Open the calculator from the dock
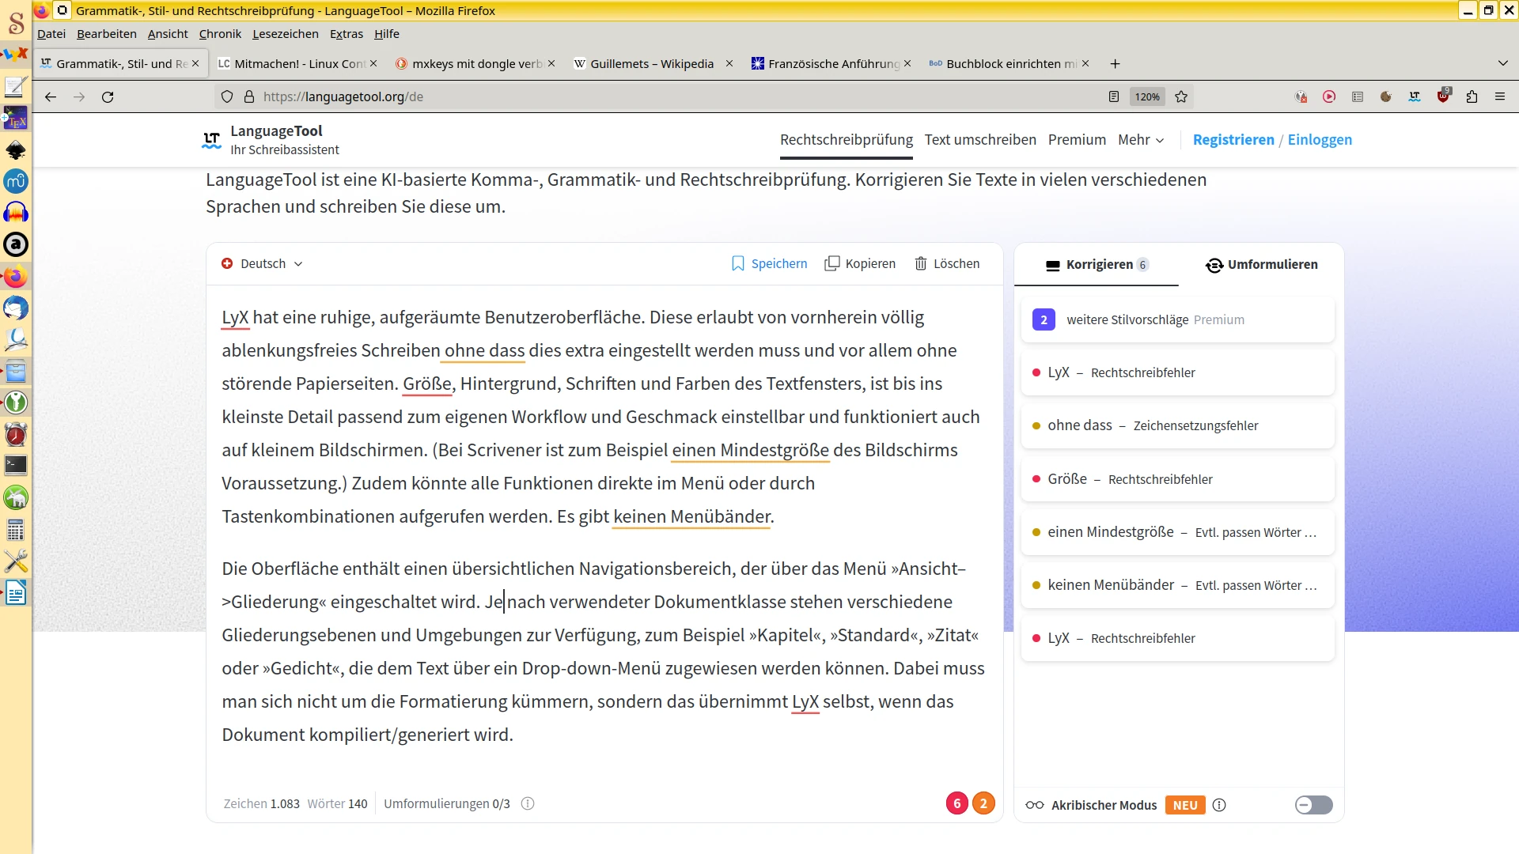 coord(16,530)
